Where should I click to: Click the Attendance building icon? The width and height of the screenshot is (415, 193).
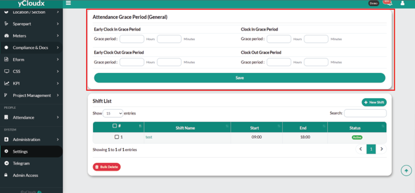coord(6,117)
